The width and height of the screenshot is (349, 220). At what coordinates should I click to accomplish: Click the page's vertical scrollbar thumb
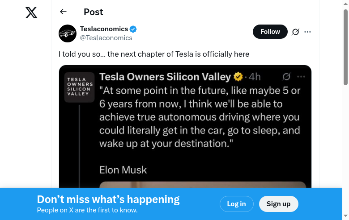coord(345,47)
